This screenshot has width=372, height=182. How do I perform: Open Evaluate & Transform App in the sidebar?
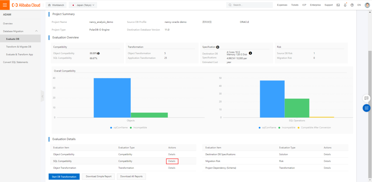[20, 54]
